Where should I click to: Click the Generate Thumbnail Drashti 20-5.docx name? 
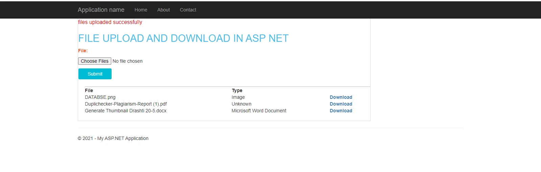pos(125,111)
